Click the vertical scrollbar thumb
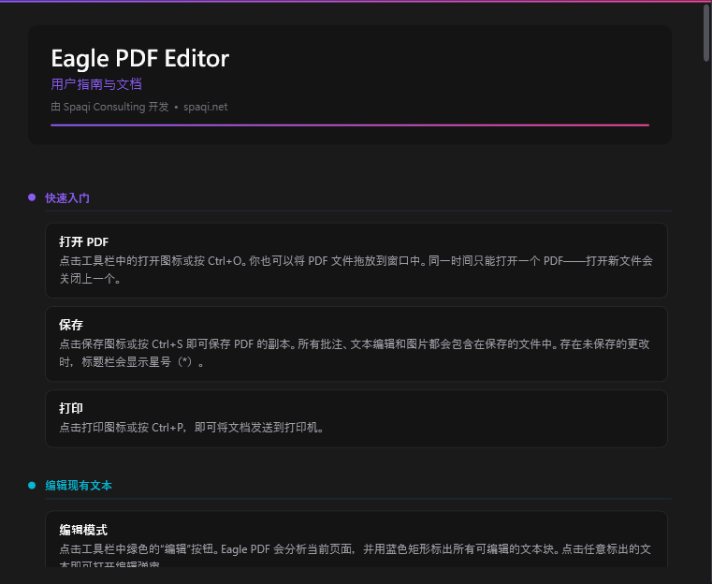Image resolution: width=712 pixels, height=584 pixels. pos(706,33)
